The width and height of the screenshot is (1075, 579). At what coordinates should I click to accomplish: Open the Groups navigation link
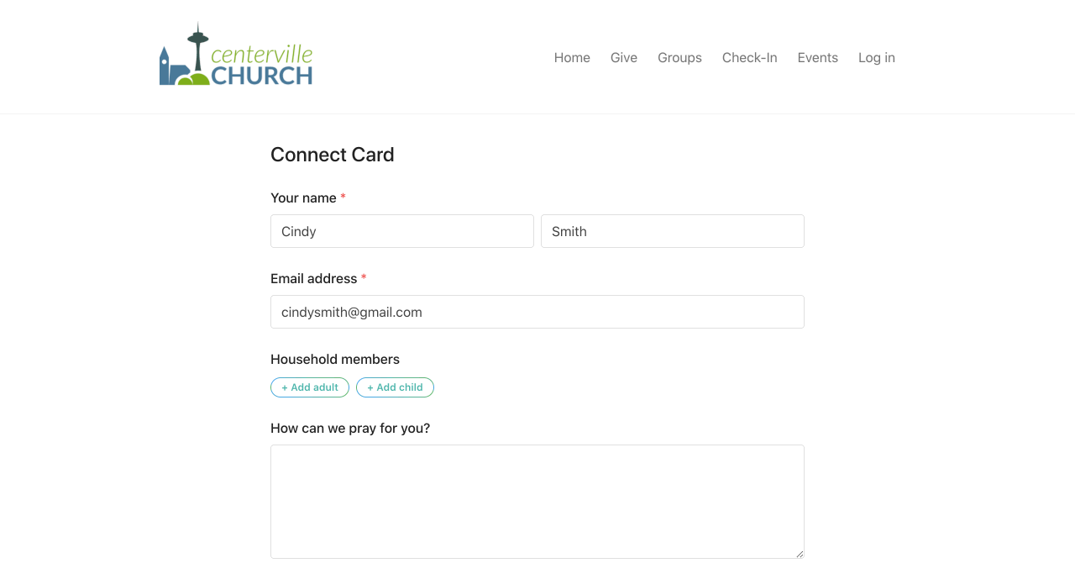click(x=679, y=57)
